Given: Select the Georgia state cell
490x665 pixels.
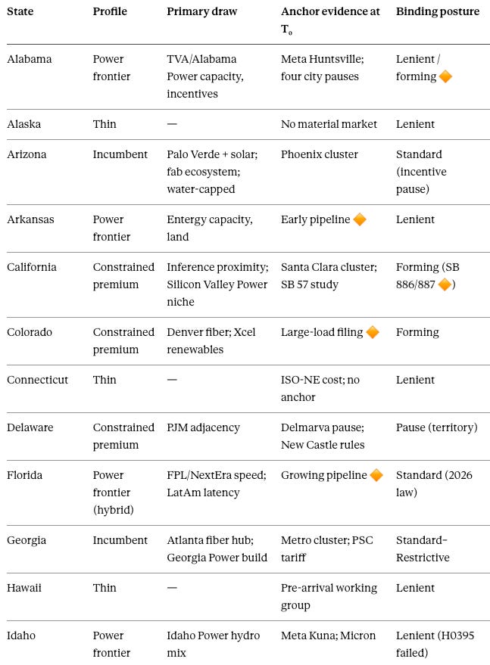Looking at the screenshot, I should tap(27, 540).
